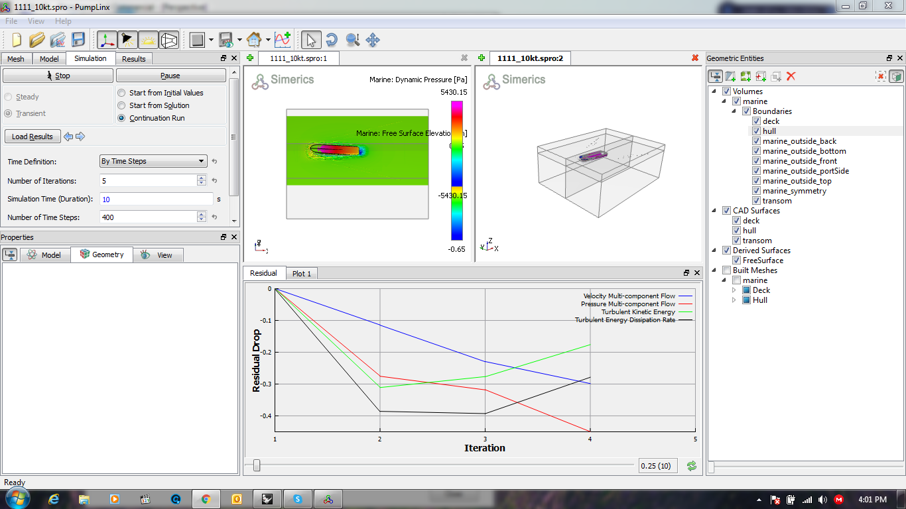Click the Load Results button
This screenshot has width=906, height=509.
pyautogui.click(x=32, y=136)
